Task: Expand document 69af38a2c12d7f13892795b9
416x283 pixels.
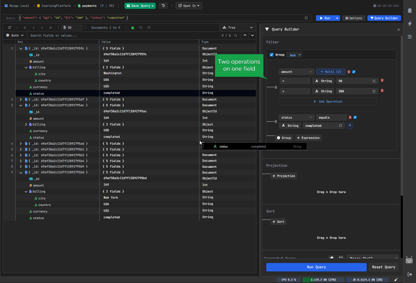Action: point(21,166)
